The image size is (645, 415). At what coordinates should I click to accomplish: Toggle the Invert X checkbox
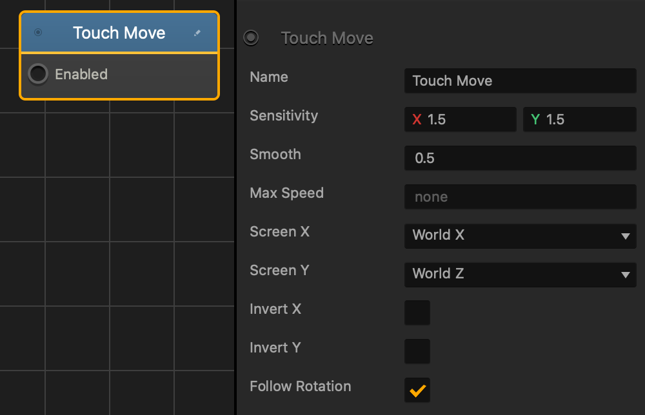417,313
